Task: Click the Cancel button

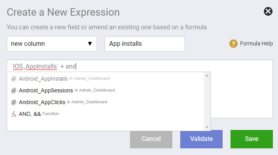Action: 151,139
